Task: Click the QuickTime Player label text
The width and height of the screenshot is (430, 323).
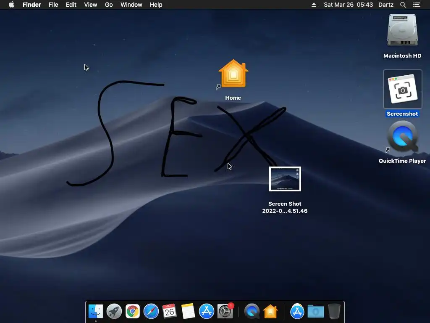Action: (x=402, y=161)
